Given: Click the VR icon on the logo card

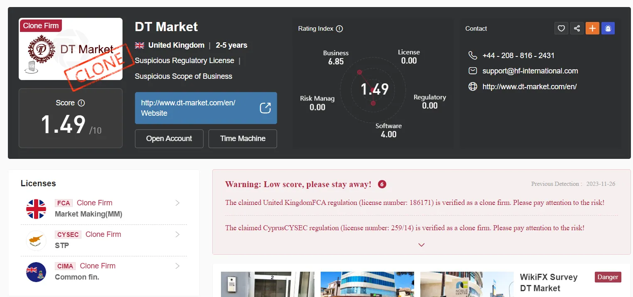Looking at the screenshot, I should [31, 67].
